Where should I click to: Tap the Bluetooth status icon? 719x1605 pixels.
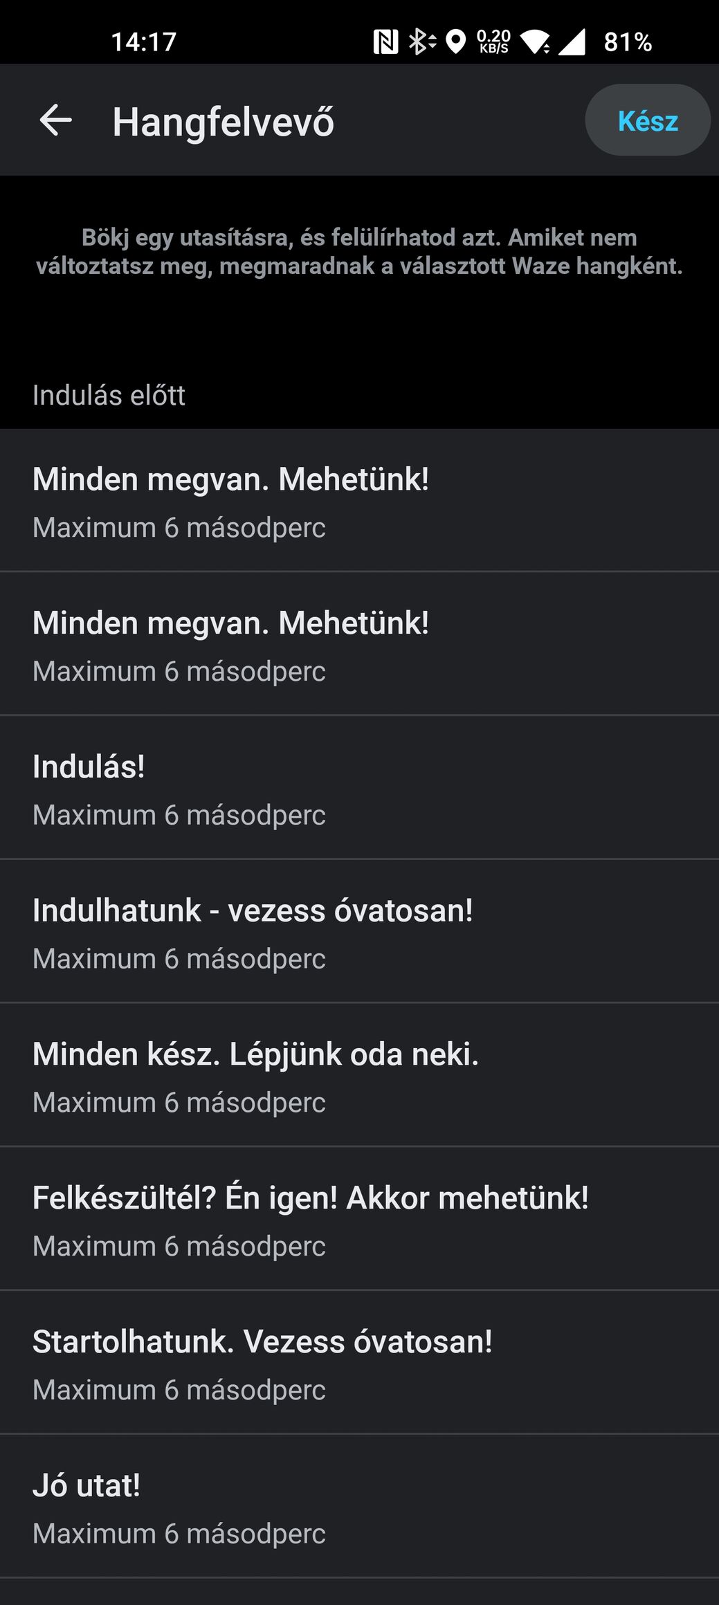pos(421,42)
